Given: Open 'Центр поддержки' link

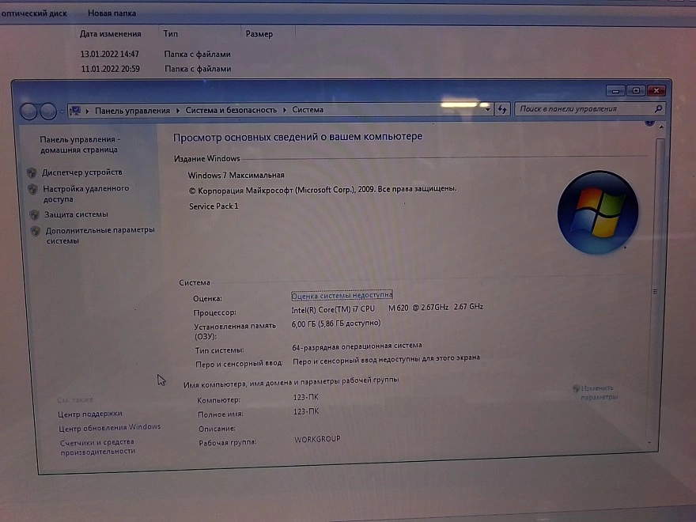Looking at the screenshot, I should tap(90, 414).
